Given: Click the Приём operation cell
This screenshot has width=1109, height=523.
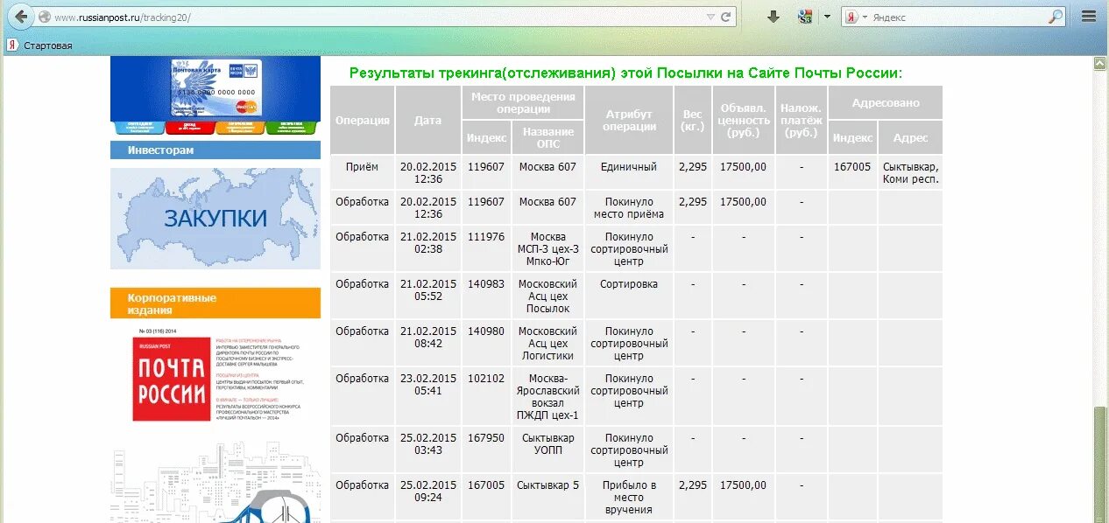Looking at the screenshot, I should [362, 172].
